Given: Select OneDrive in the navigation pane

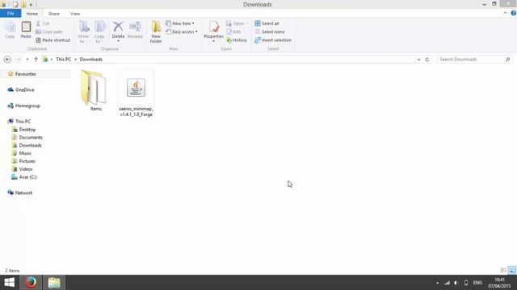Looking at the screenshot, I should pos(21,89).
